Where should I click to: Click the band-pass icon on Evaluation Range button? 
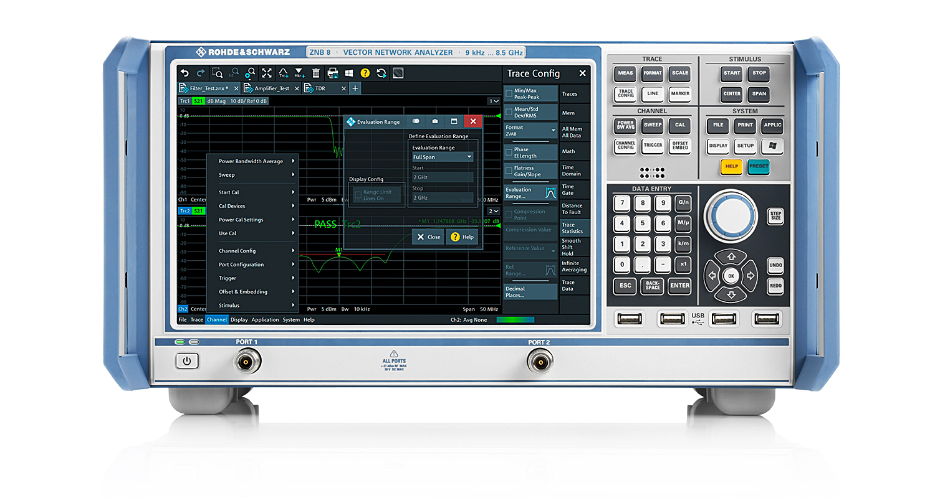(x=550, y=193)
